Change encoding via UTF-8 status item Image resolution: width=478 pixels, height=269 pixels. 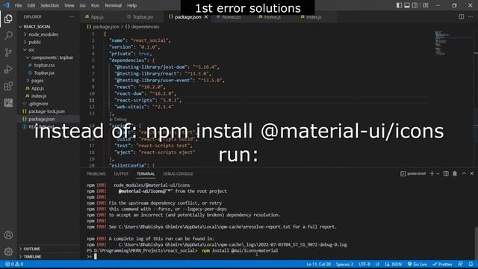(364, 264)
